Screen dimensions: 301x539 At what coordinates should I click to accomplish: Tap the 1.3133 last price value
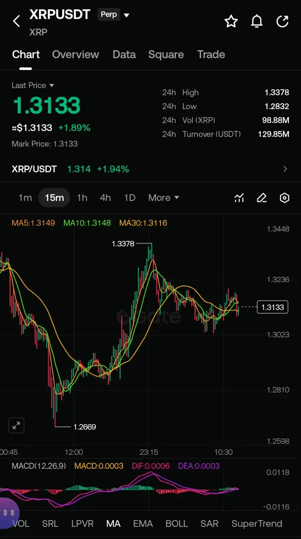46,105
